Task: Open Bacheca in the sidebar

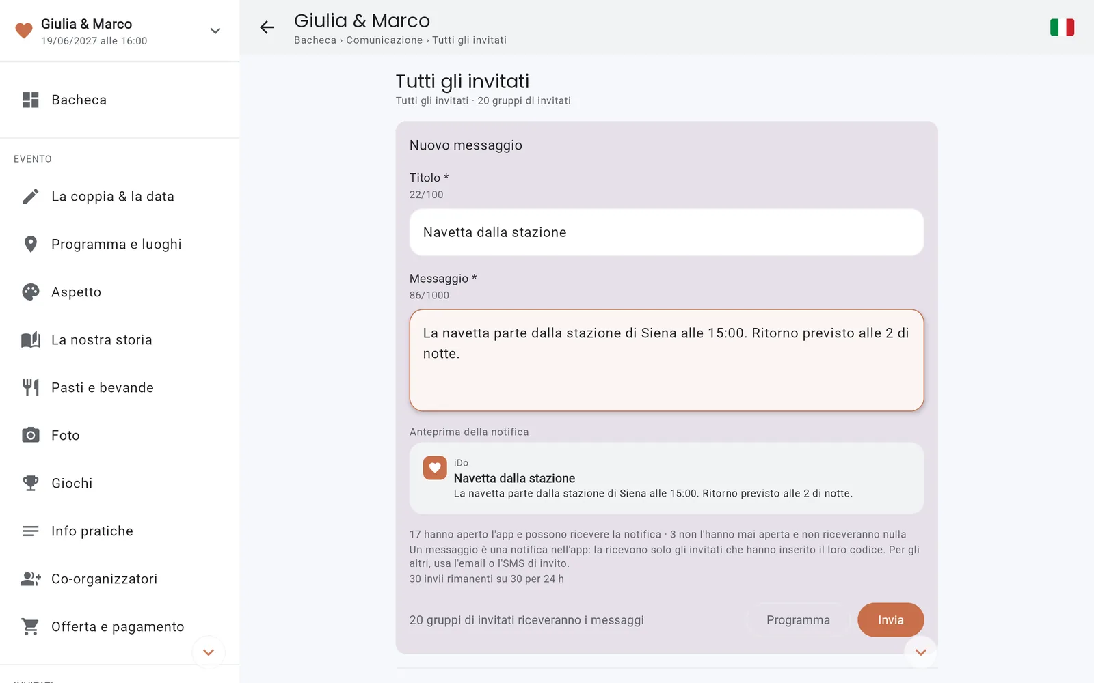Action: [120, 100]
